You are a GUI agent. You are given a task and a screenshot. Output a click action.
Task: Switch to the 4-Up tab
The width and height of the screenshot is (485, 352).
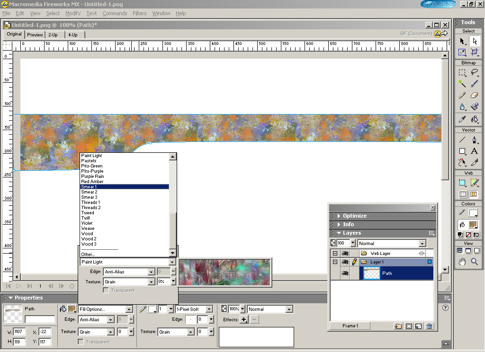[73, 35]
